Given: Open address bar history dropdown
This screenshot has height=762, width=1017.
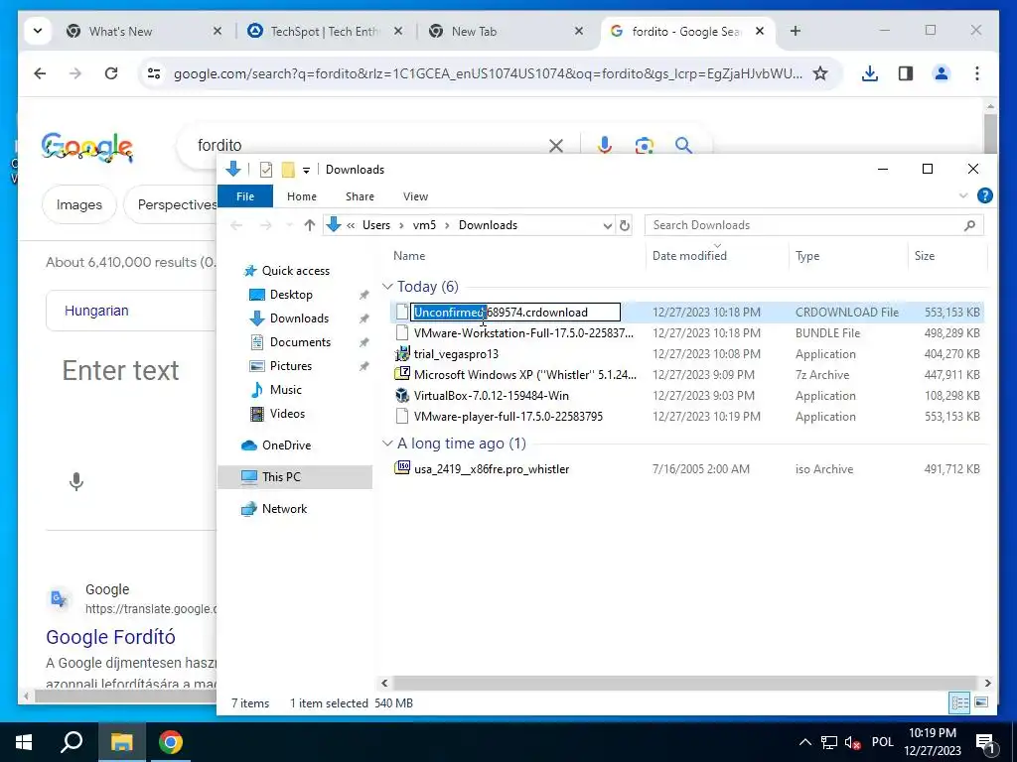Looking at the screenshot, I should coord(607,225).
